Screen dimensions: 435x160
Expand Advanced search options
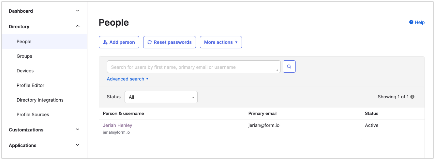(127, 79)
